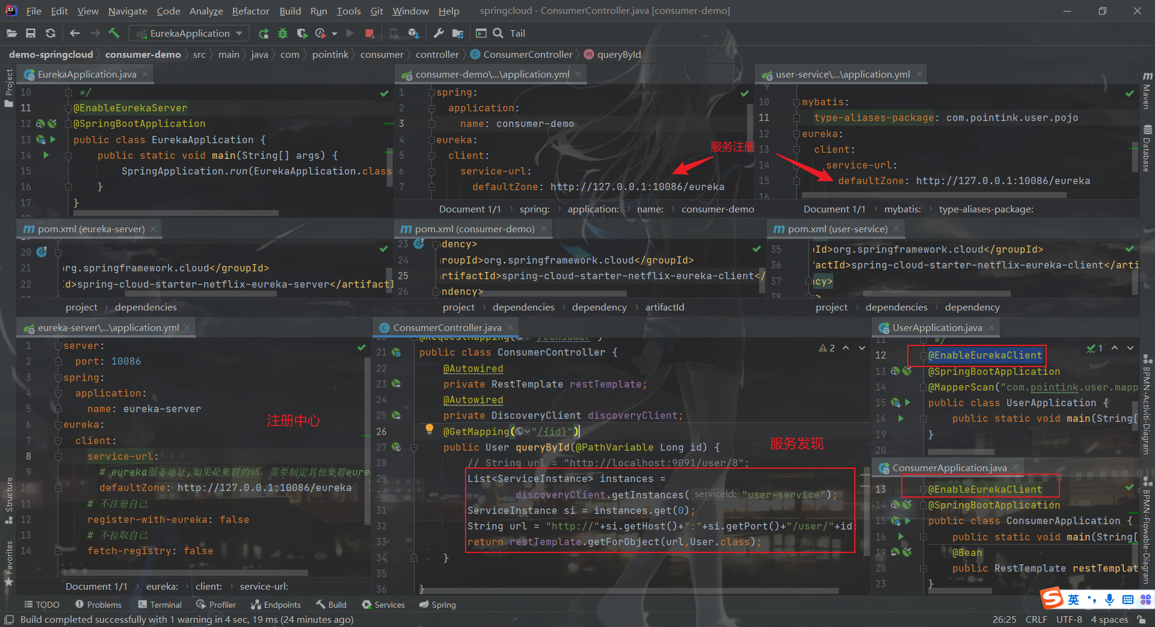Screen dimensions: 1155x627
Task: Toggle read-only lock icon in status bar
Action: click(x=1141, y=619)
